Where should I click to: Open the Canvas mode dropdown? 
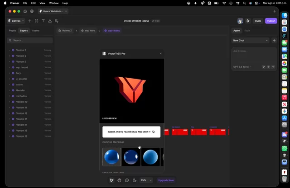pyautogui.click(x=16, y=21)
